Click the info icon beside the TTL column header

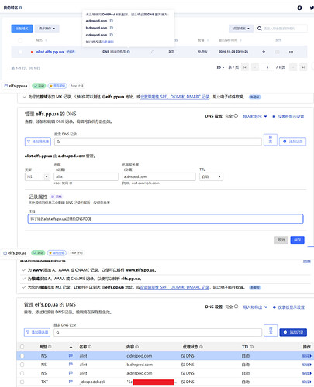[252, 347]
